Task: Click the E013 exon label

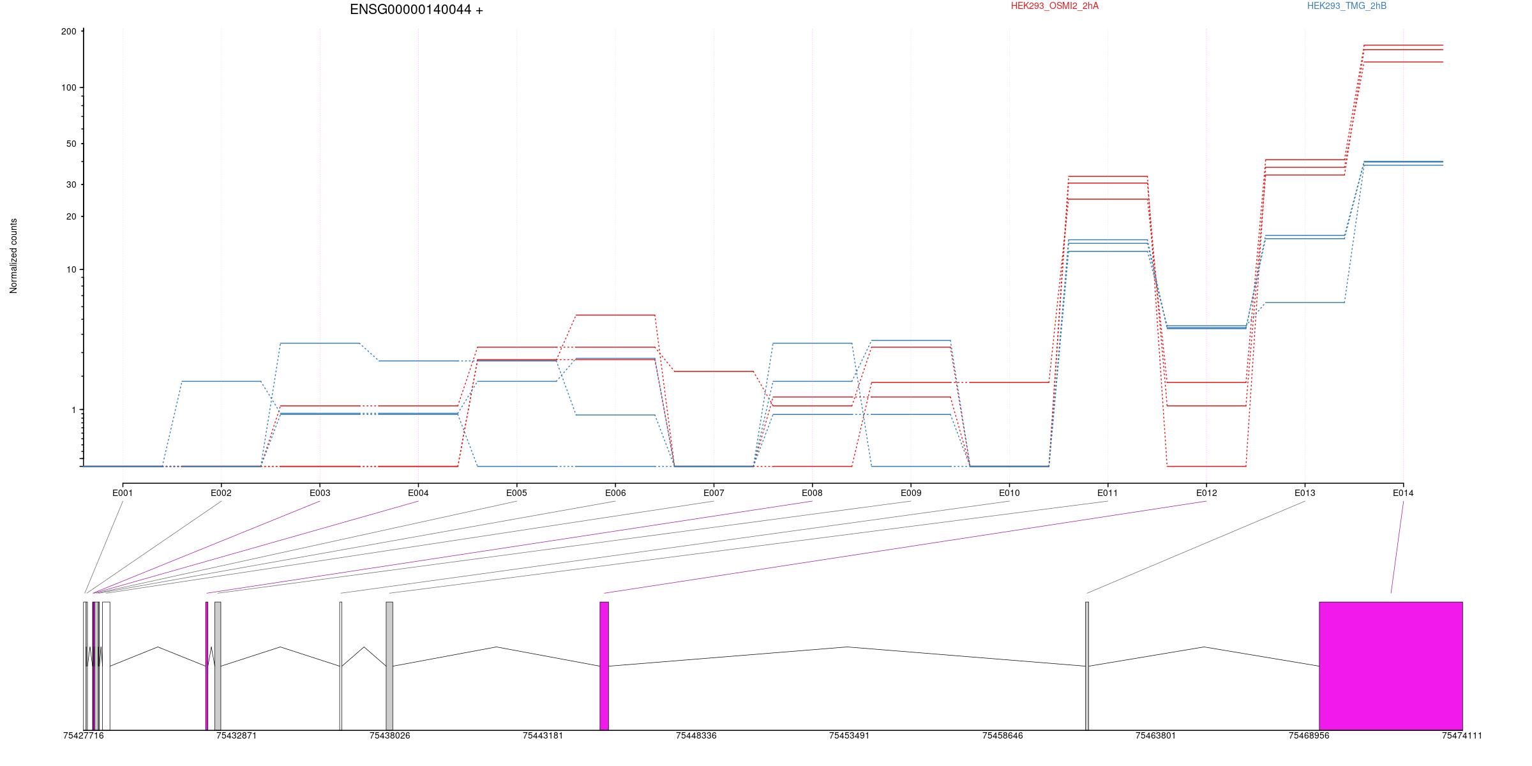Action: pos(1305,493)
